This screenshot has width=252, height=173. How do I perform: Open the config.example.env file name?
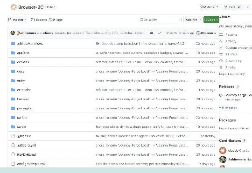coord(31,164)
